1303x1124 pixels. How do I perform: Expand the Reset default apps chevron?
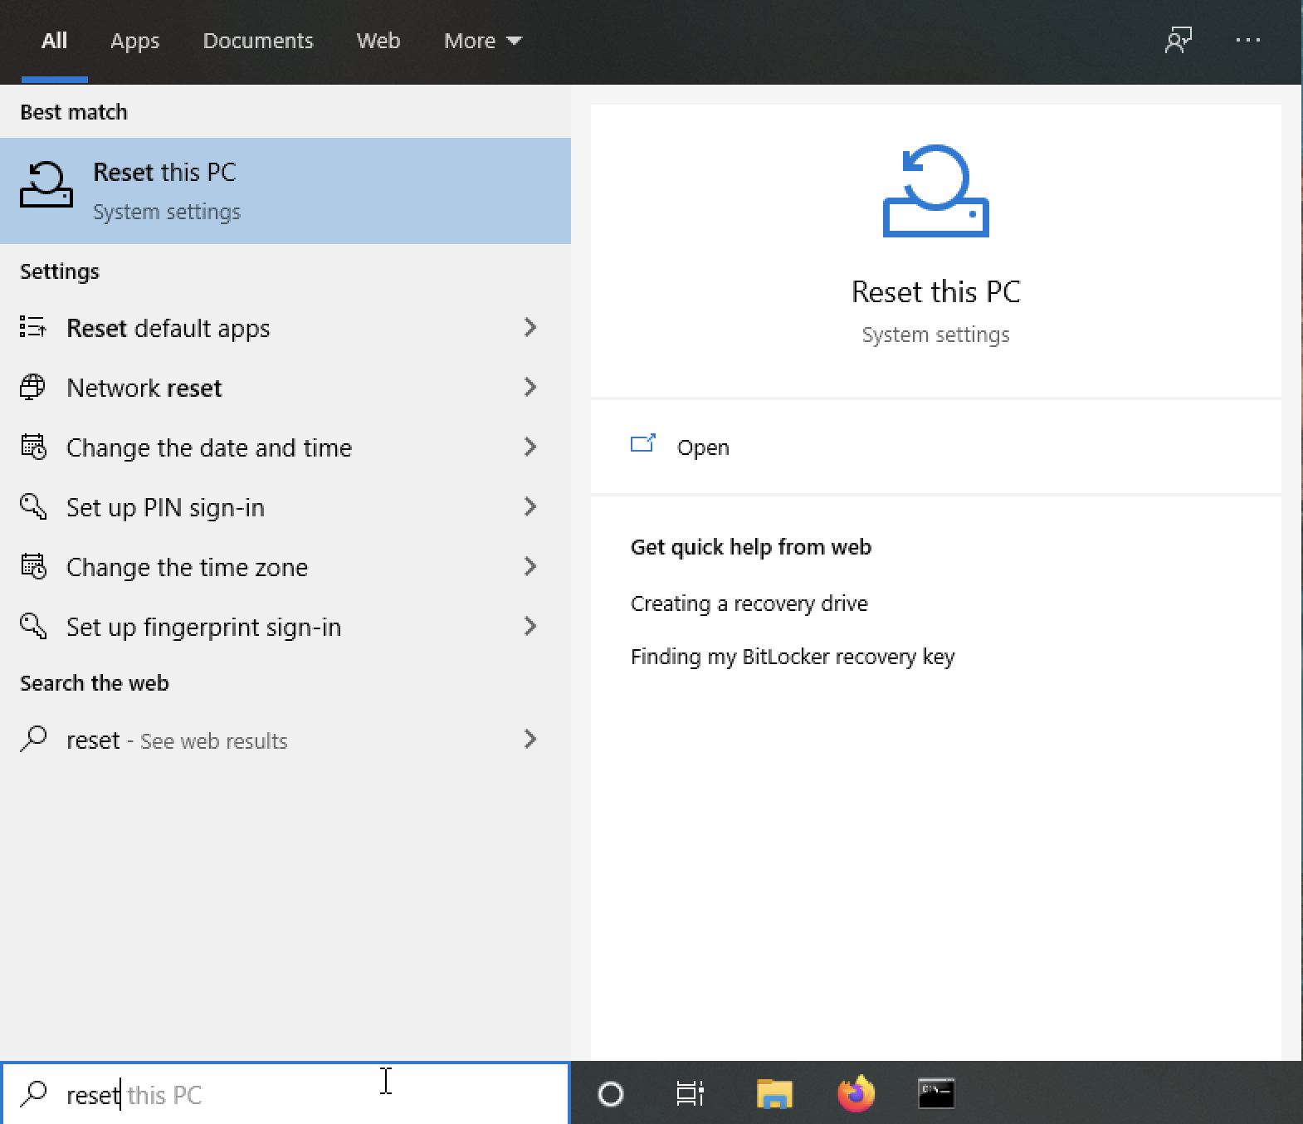coord(530,328)
